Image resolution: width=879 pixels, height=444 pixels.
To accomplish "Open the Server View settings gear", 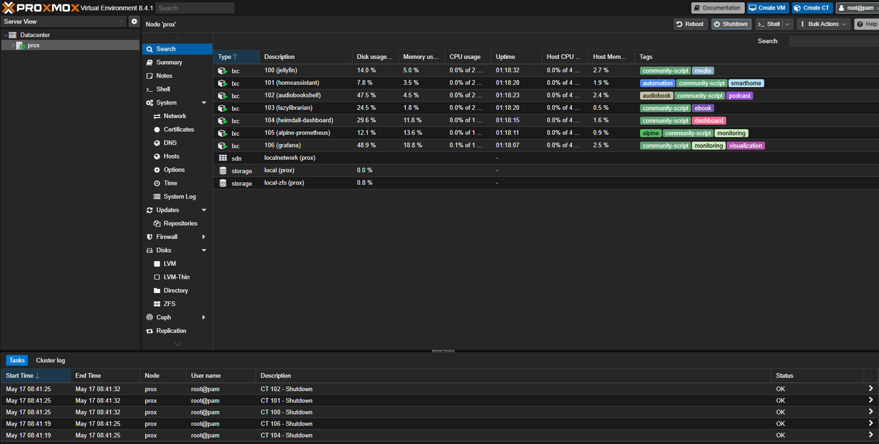I will (x=135, y=21).
